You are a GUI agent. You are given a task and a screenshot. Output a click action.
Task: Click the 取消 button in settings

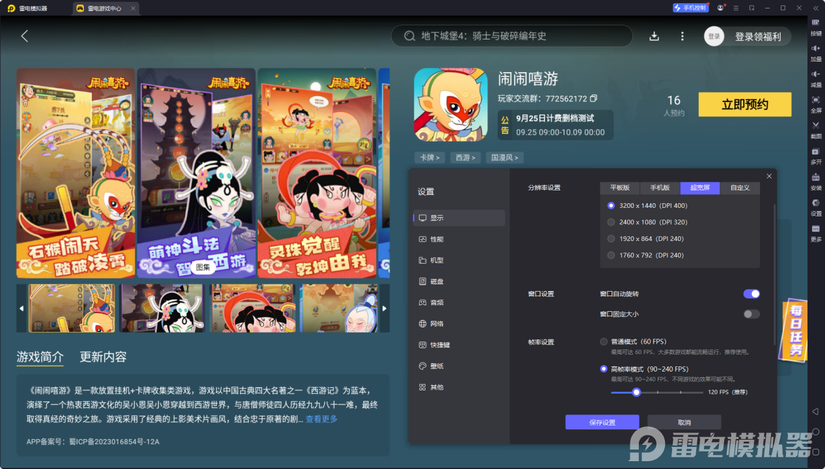(x=684, y=422)
